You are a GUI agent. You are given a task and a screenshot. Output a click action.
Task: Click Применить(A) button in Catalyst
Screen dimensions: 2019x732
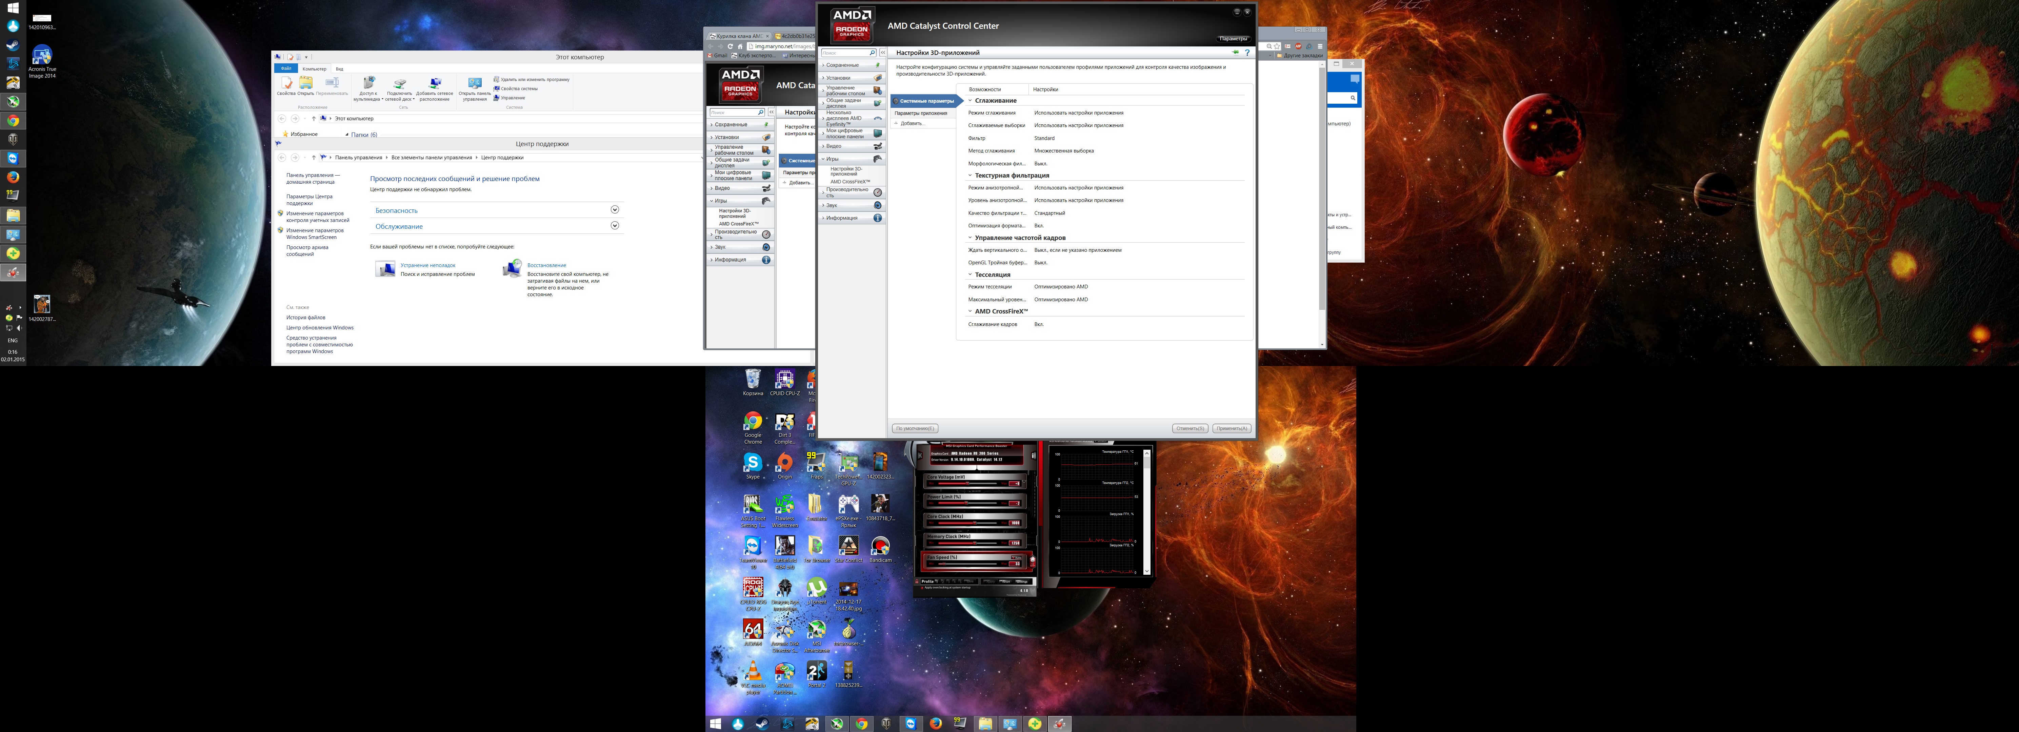[1231, 429]
